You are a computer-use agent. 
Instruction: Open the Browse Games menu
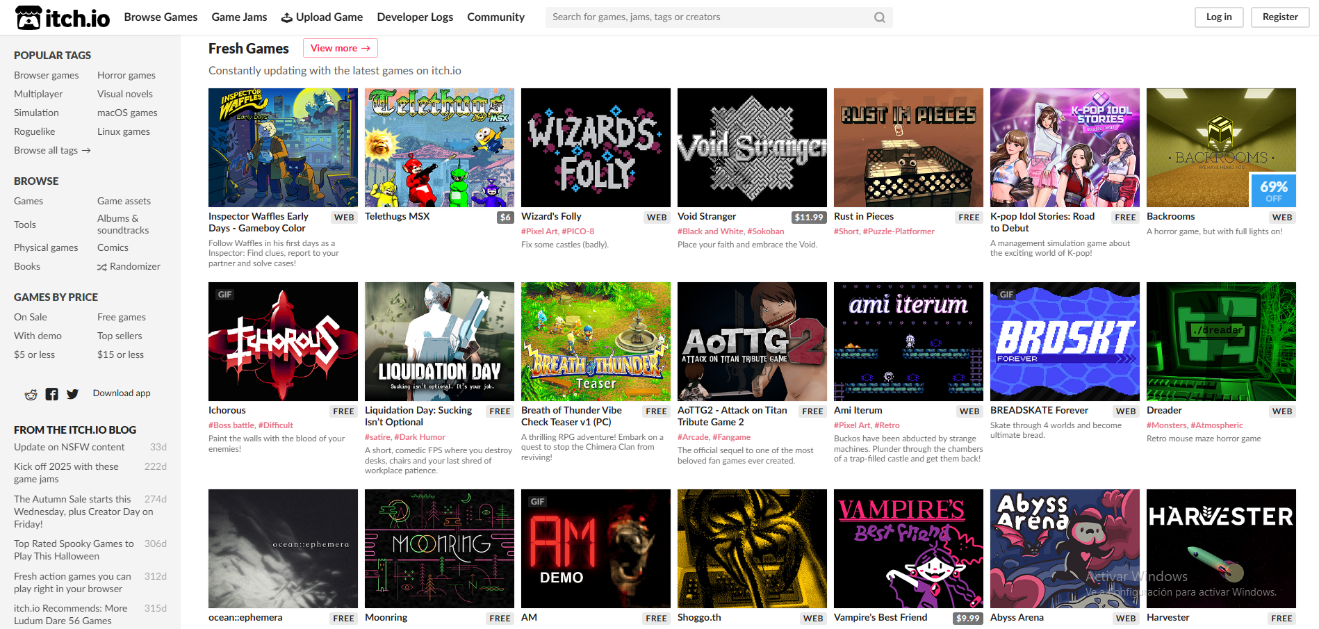(x=161, y=17)
